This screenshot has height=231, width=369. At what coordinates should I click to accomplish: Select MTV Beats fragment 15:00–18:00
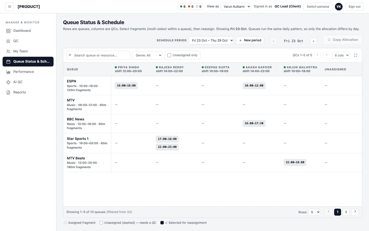(x=295, y=162)
